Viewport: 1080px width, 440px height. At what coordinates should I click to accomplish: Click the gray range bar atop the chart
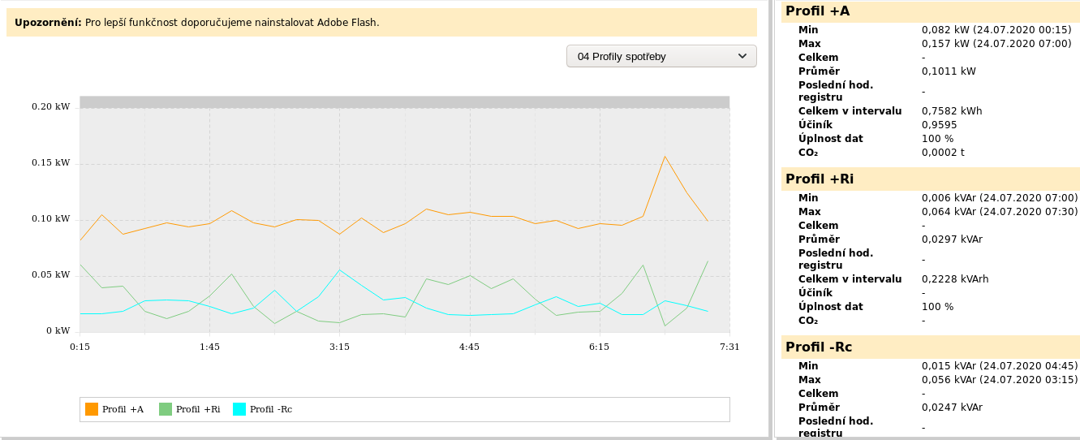coord(404,102)
